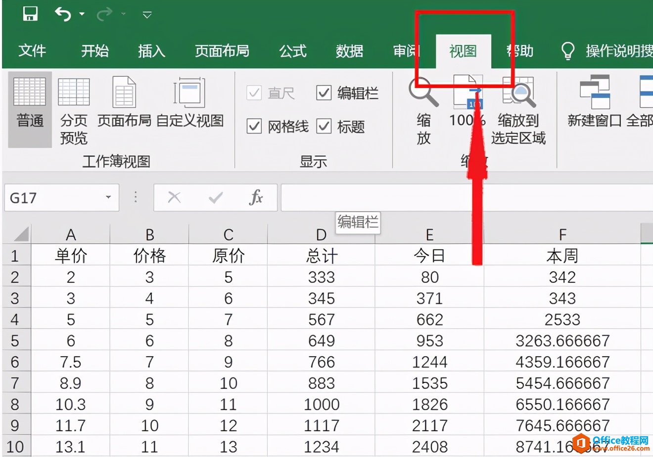Screen dimensions: 653x457
Task: Open the 缩放 zoom dialog
Action: pyautogui.click(x=423, y=111)
